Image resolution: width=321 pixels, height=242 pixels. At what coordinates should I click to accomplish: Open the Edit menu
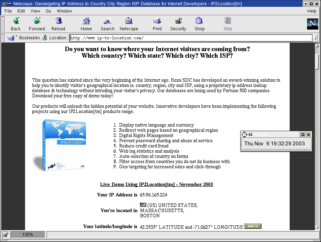21,11
